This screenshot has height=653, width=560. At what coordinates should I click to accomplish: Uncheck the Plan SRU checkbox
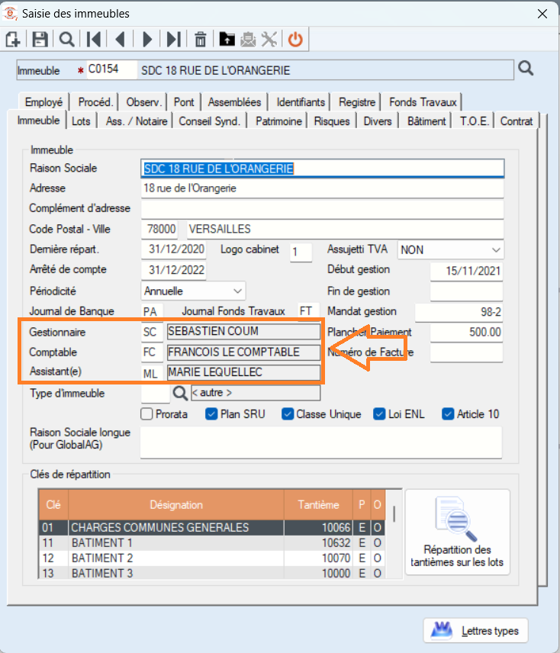click(211, 414)
